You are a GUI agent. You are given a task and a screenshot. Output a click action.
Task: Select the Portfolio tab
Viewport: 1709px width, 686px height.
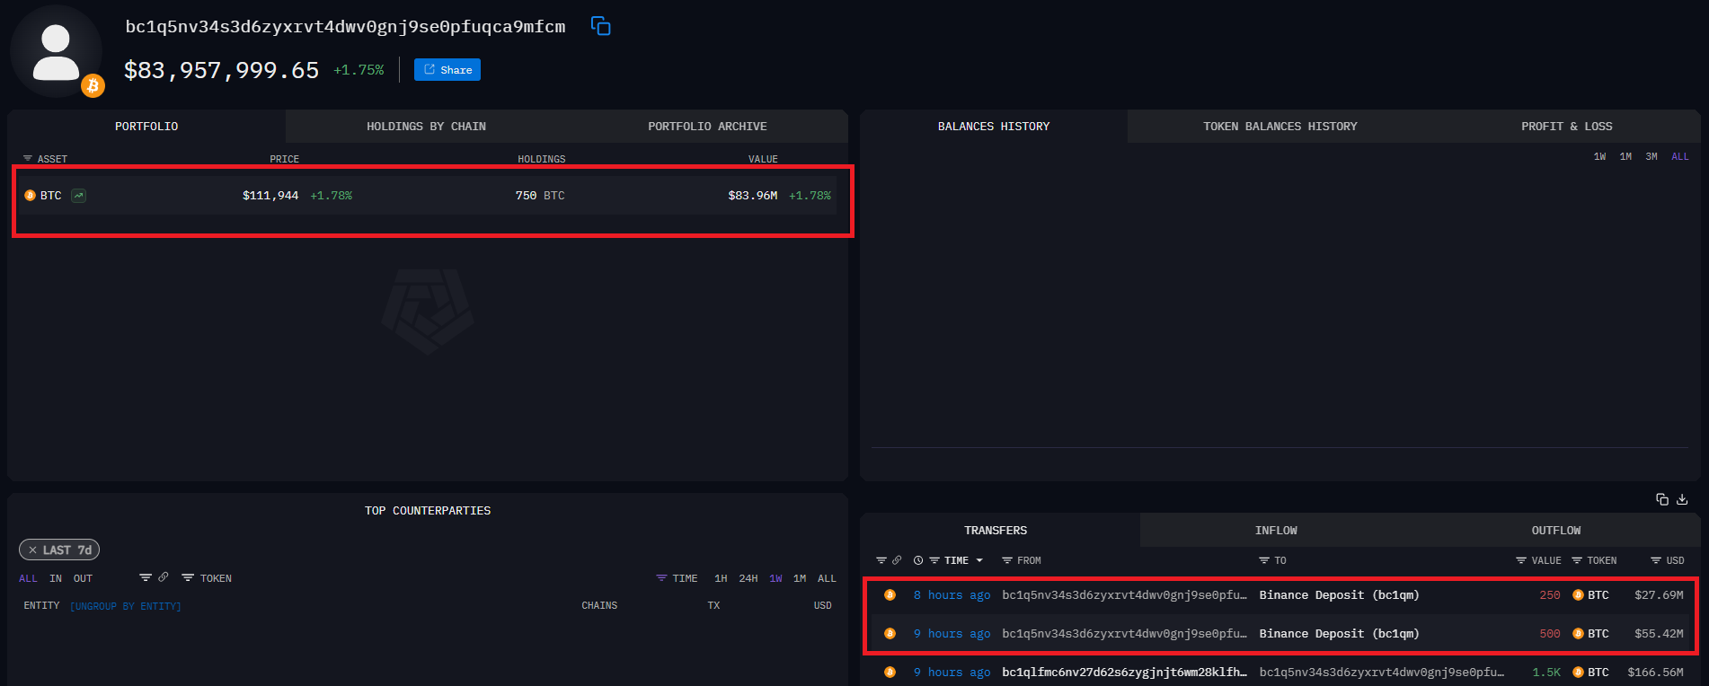point(146,127)
